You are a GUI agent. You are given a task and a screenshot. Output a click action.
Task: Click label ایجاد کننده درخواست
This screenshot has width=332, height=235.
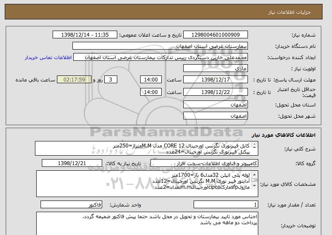tap(291, 57)
